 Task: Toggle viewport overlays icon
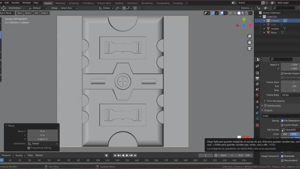point(222,13)
